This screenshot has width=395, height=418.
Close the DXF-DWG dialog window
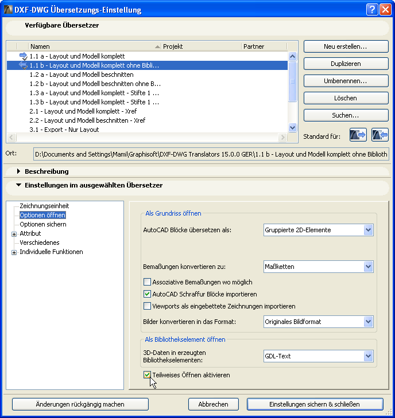click(x=385, y=10)
